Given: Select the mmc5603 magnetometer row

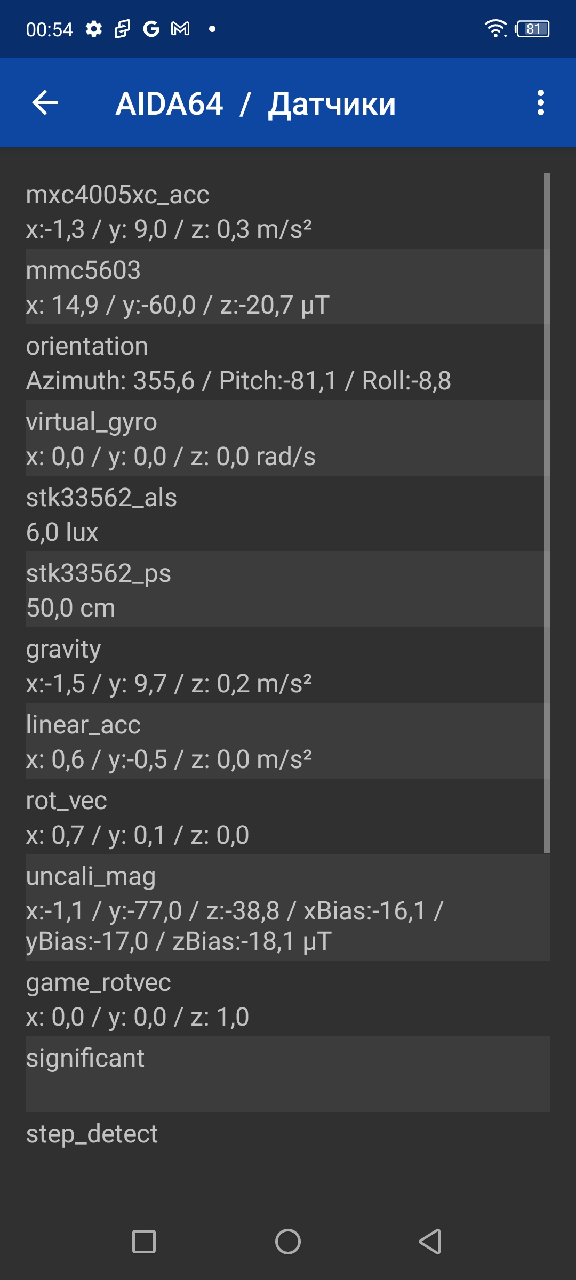Looking at the screenshot, I should click(283, 287).
